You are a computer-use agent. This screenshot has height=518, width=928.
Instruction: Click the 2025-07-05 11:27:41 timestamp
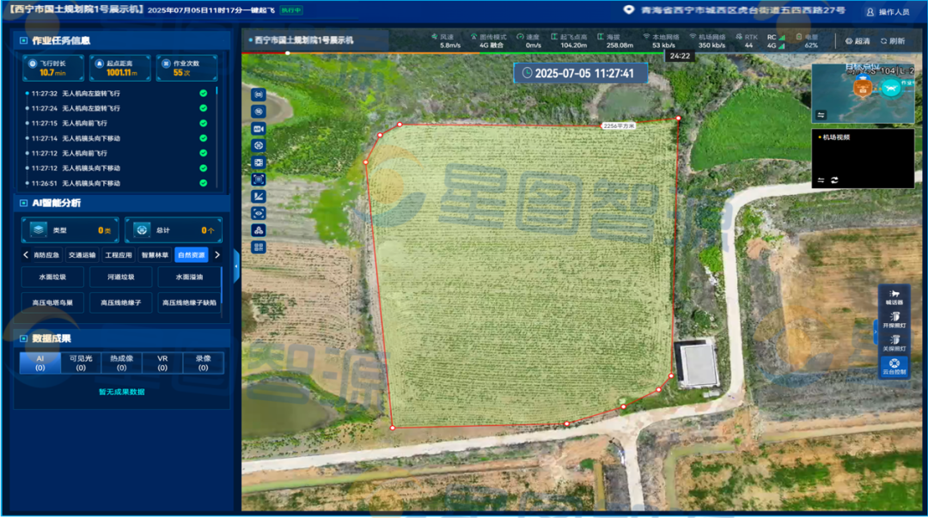(579, 73)
